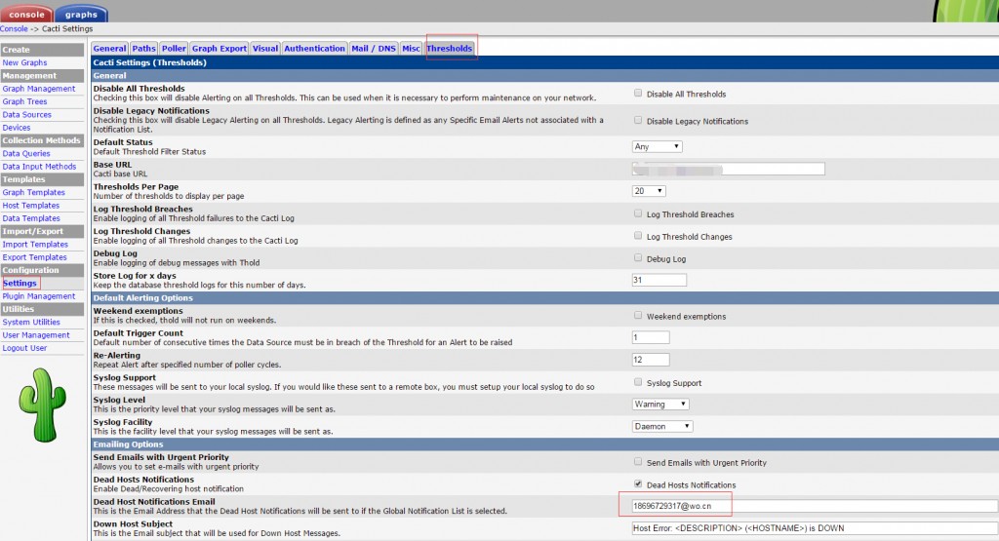The height and width of the screenshot is (541, 999).
Task: Click Re-Alerting value field
Action: pos(651,360)
